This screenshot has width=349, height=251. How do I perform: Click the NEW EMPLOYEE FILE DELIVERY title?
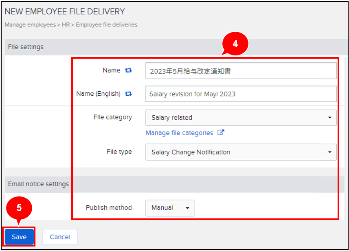point(65,11)
